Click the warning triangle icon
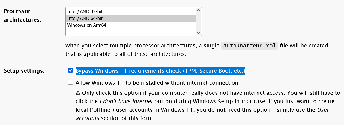Image resolution: width=344 pixels, height=125 pixels. (x=78, y=93)
